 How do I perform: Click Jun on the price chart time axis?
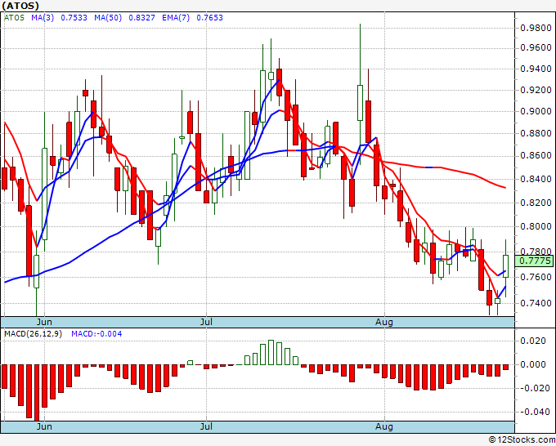(x=44, y=322)
